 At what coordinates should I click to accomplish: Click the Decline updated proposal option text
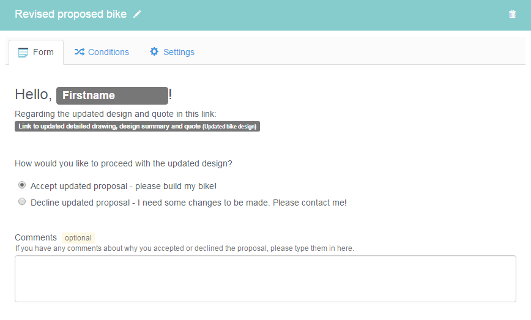pyautogui.click(x=188, y=203)
